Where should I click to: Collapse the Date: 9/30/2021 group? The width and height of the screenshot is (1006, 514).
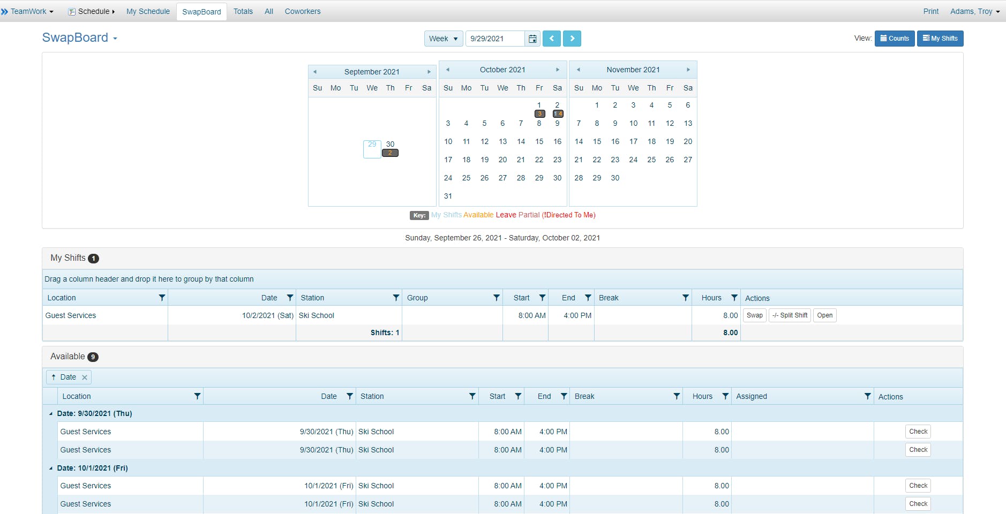(52, 413)
